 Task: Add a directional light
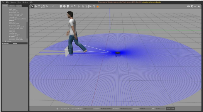(x=79, y=6)
